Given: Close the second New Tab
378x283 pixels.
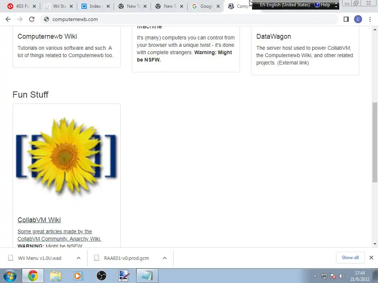Looking at the screenshot, I should tap(182, 7).
